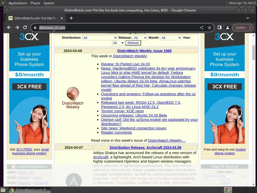Click the right 3CX banner advertisement
This screenshot has height=193, width=257.
click(x=225, y=88)
